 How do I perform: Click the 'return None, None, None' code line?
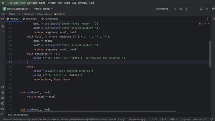51,80
